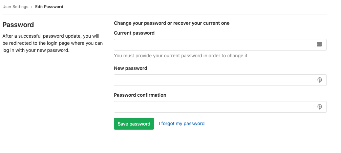Image resolution: width=341 pixels, height=153 pixels.
Task: Click the 'log in with your new password' text
Action: point(36,51)
